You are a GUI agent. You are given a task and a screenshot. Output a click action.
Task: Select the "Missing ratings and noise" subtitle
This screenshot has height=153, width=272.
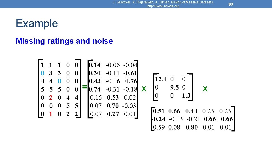point(64,41)
